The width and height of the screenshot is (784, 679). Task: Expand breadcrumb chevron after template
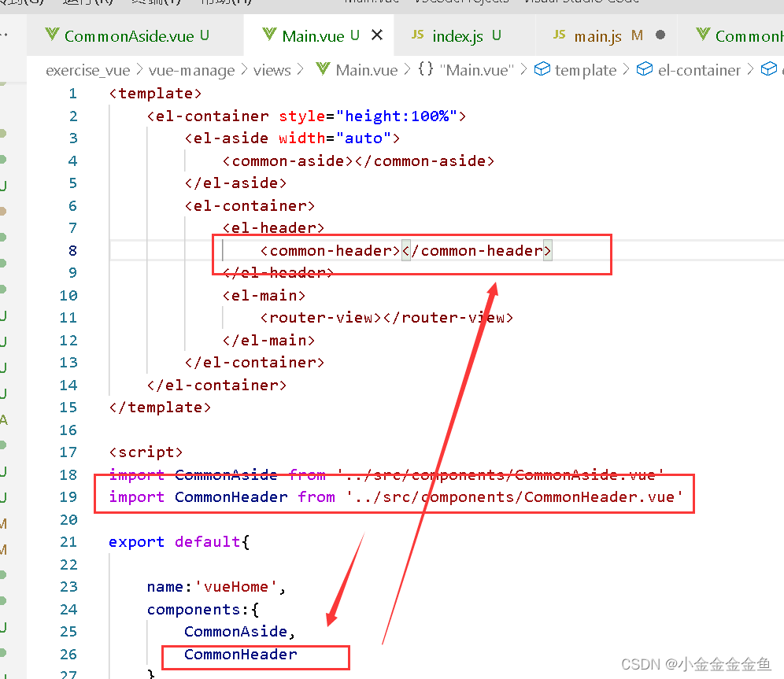(x=626, y=69)
